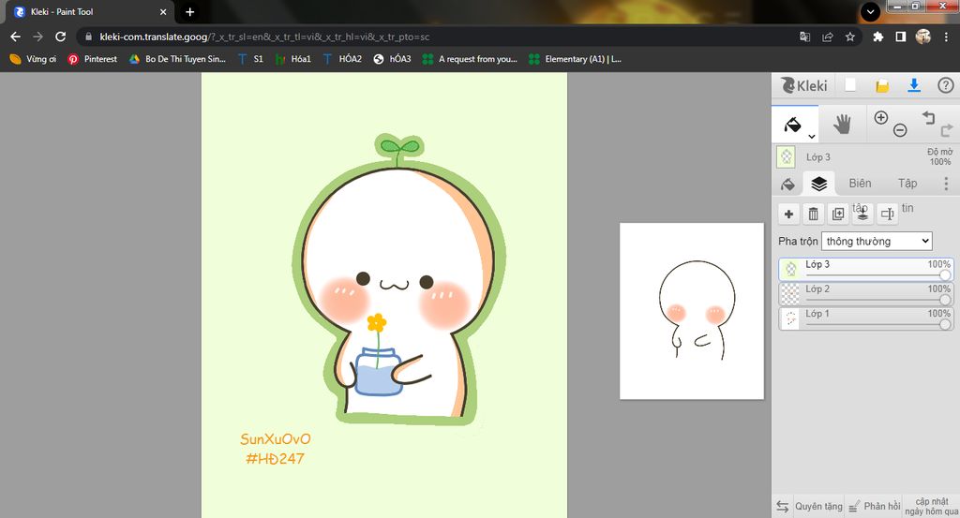Screen dimensions: 960x518
Task: Select the Lớp 1 layer
Action: coord(866,318)
